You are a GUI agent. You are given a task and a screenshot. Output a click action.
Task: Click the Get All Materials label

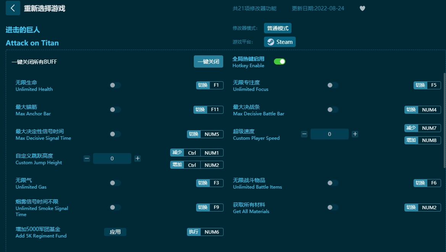coord(251,211)
